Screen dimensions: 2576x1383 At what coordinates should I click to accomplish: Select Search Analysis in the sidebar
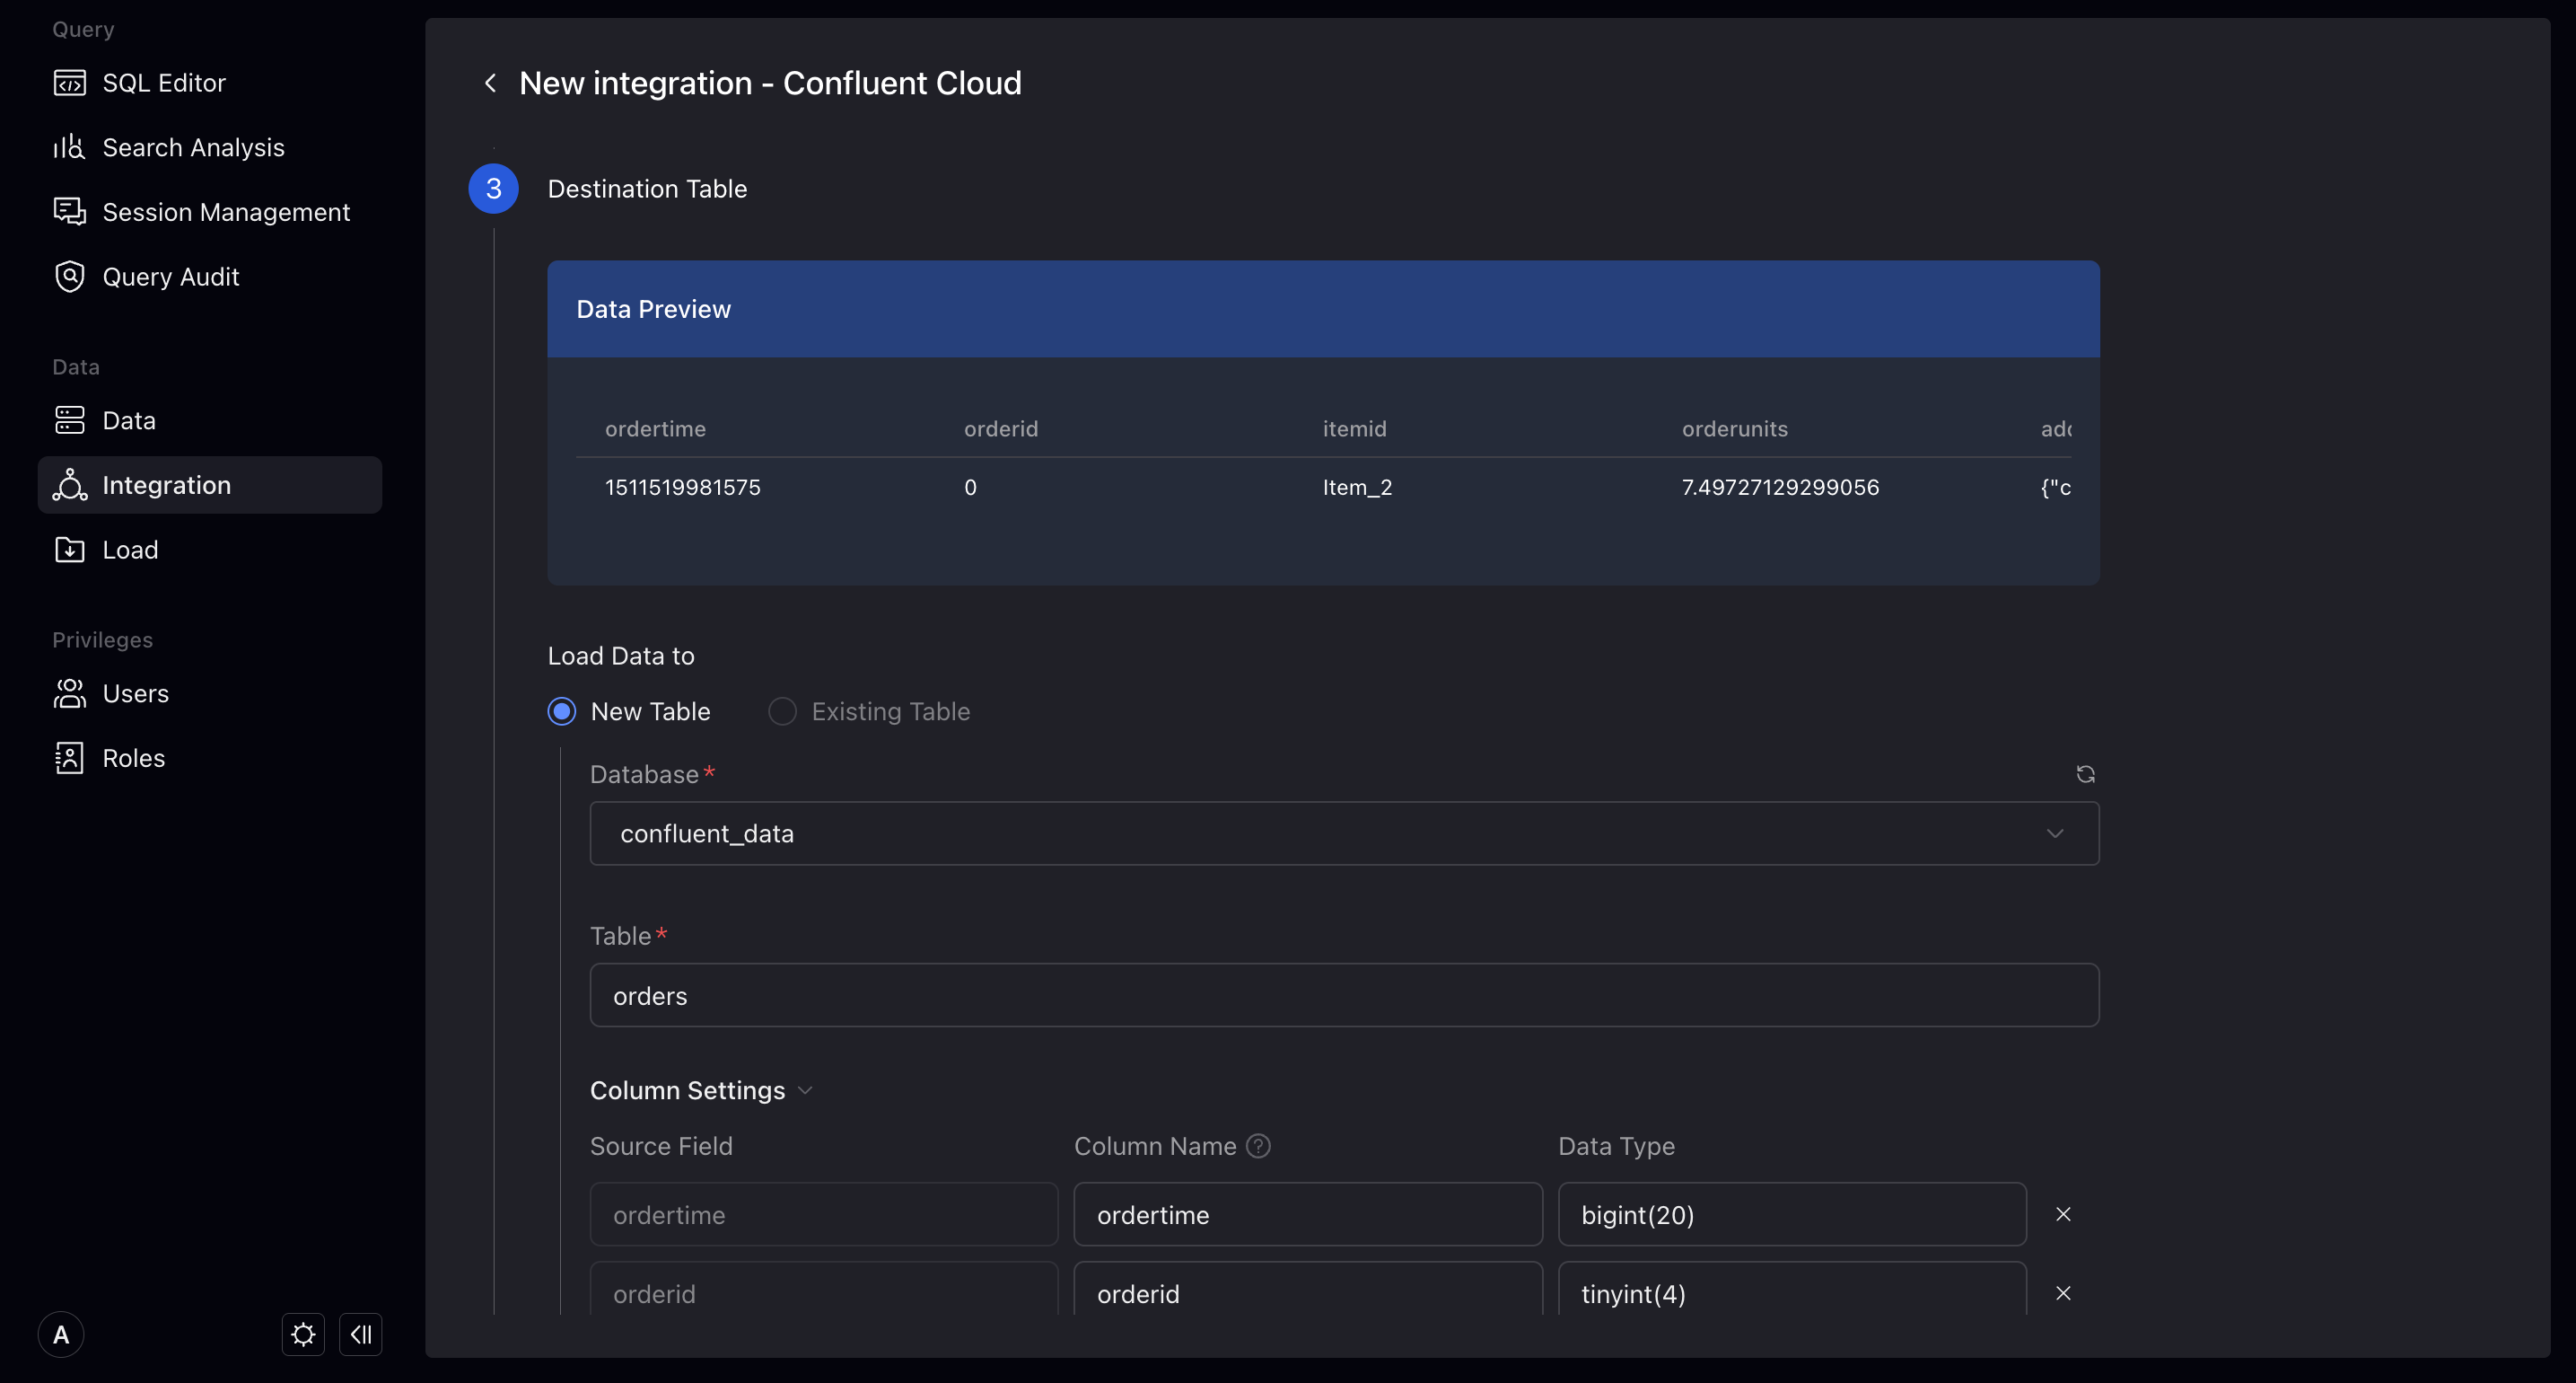192,147
